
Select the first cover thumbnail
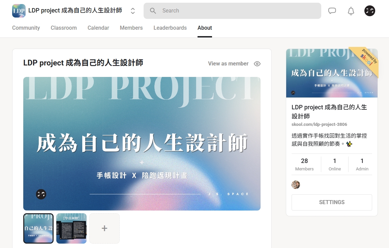click(x=38, y=228)
